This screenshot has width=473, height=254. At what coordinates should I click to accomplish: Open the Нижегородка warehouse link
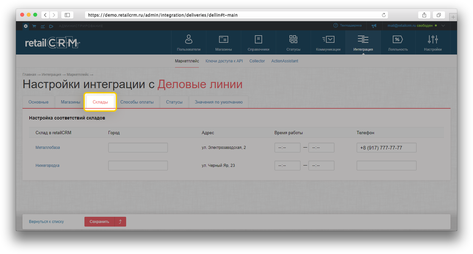pos(48,166)
